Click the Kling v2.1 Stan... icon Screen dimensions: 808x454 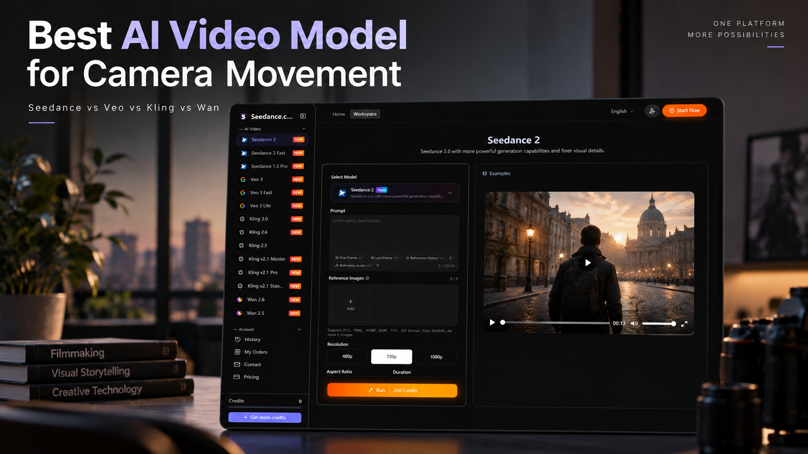[x=240, y=286]
